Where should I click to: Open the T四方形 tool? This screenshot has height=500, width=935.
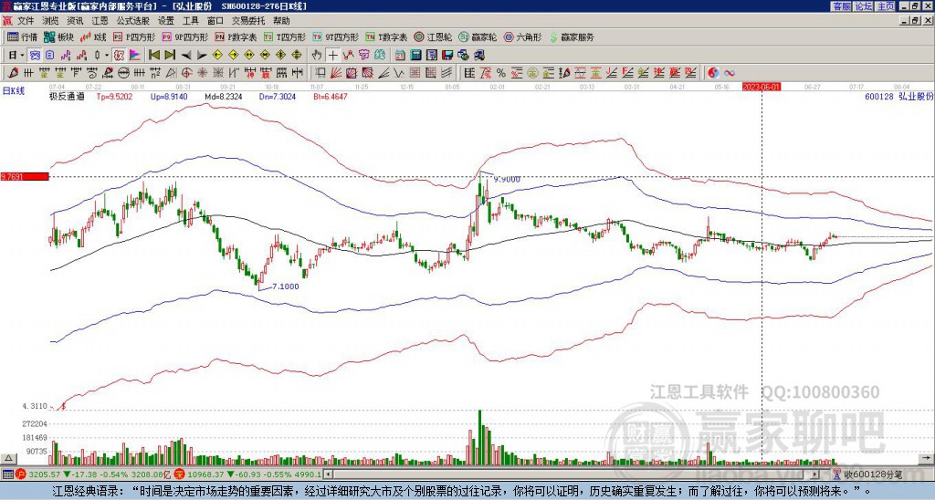coord(285,36)
